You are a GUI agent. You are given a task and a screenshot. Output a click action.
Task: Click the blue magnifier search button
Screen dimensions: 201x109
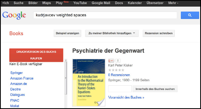[190, 15]
